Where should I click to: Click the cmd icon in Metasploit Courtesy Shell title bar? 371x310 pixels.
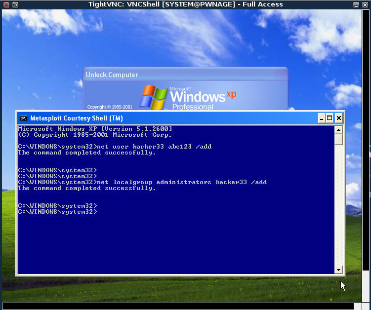(x=23, y=118)
